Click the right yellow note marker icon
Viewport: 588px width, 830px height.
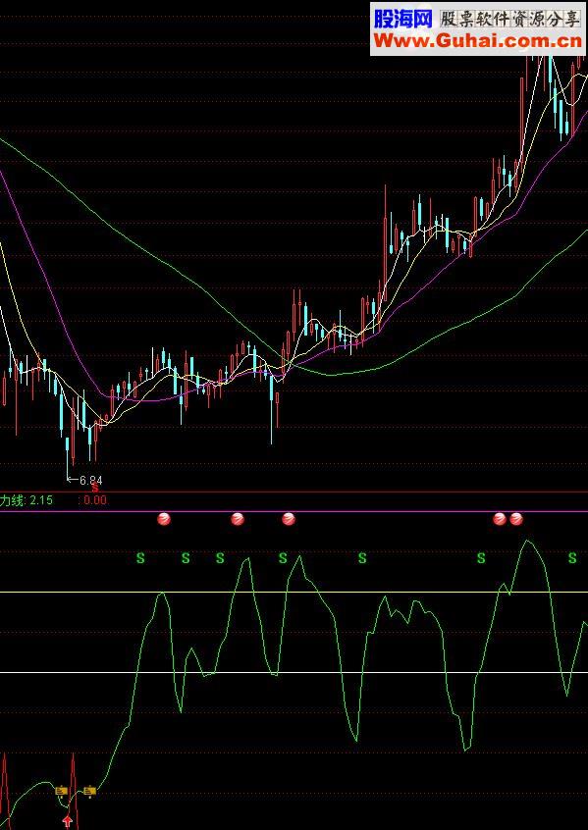(x=90, y=792)
